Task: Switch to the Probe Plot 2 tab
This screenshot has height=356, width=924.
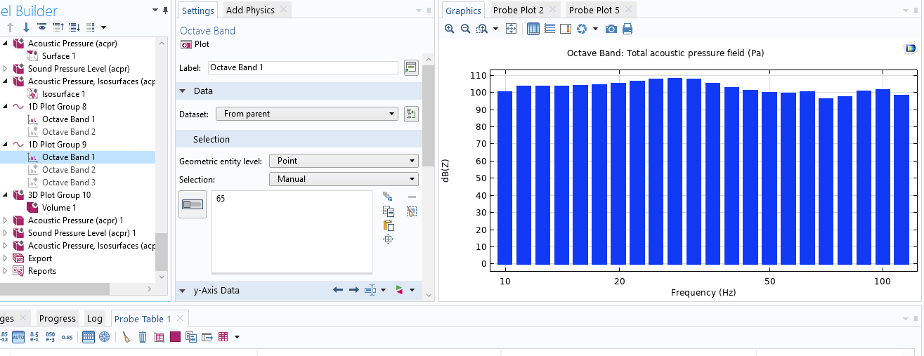Action: pos(518,10)
